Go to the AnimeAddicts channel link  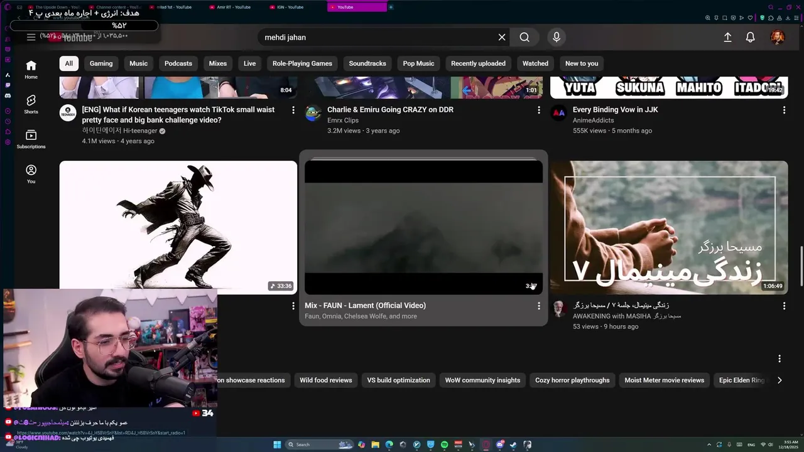[594, 120]
